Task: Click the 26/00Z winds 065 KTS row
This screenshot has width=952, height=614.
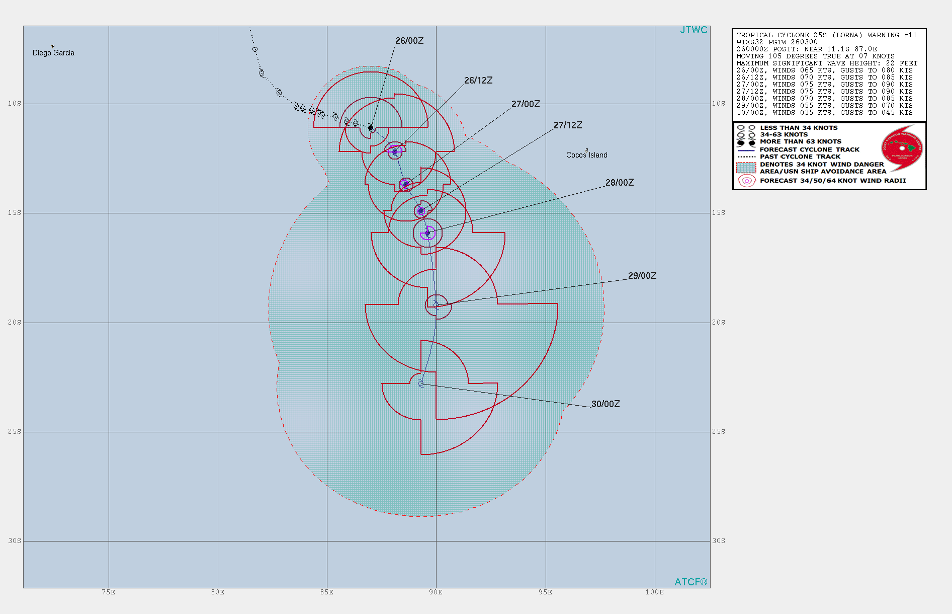Action: click(x=825, y=70)
